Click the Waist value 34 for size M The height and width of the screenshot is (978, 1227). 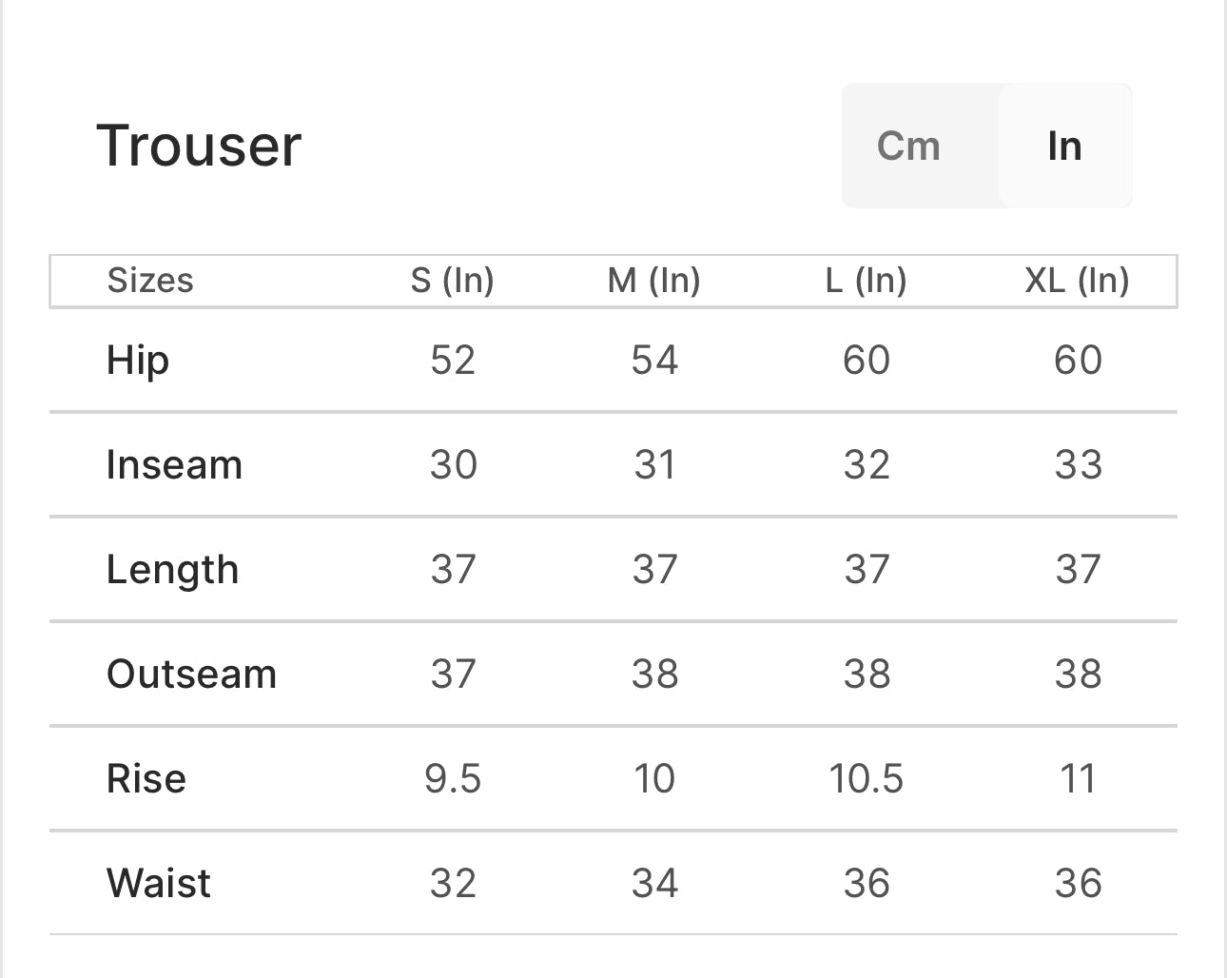pos(654,884)
